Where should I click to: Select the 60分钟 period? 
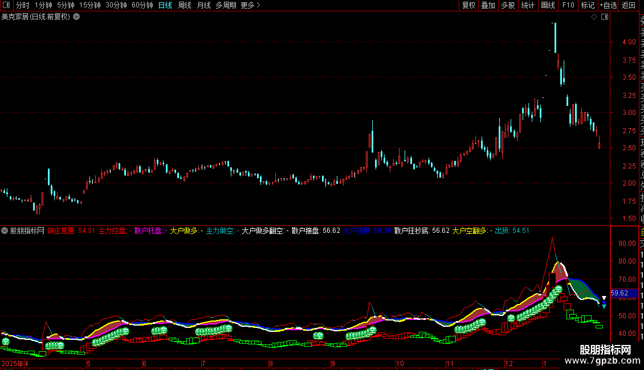click(142, 5)
